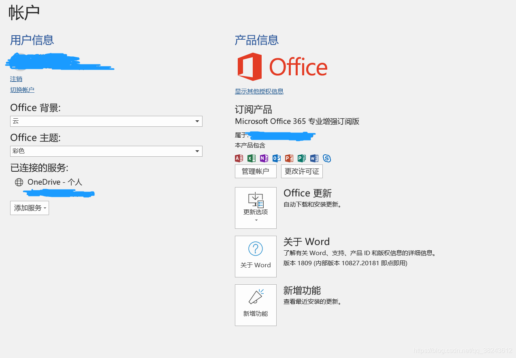
Task: Open the 添加服务 dropdown button
Action: pos(30,208)
